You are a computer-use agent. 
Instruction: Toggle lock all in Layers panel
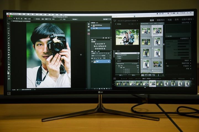click(x=101, y=58)
